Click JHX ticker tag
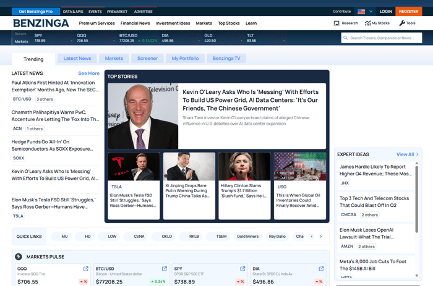 coord(345,183)
